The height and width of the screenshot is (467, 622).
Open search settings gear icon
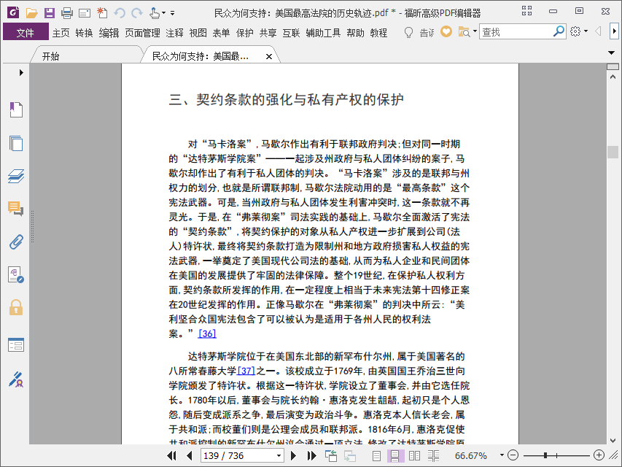[575, 31]
